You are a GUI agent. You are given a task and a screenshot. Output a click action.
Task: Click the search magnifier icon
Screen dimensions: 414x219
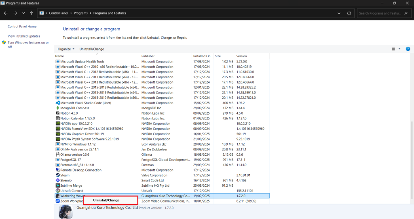click(x=406, y=13)
